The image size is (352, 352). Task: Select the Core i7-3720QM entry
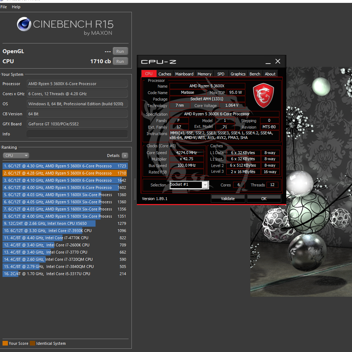[x=65, y=259]
